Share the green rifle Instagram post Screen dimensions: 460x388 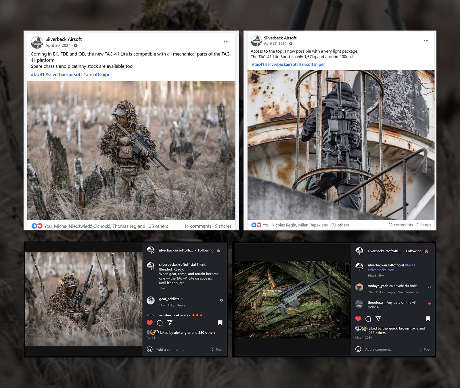click(378, 319)
